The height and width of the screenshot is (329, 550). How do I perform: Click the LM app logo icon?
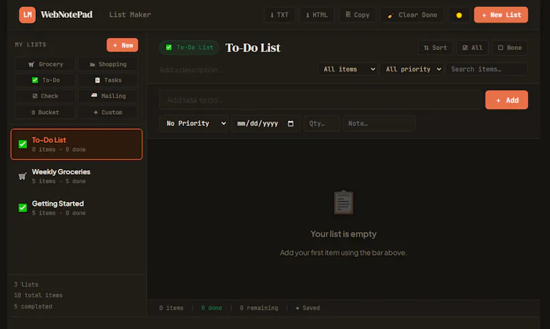point(27,14)
